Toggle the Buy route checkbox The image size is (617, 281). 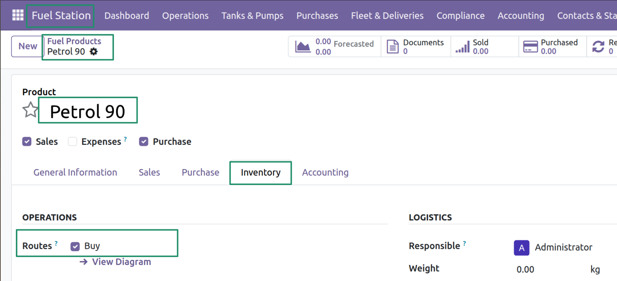click(x=75, y=246)
